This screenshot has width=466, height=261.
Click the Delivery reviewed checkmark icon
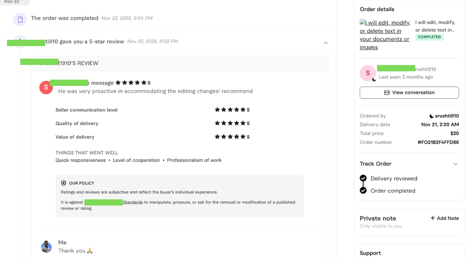tap(363, 178)
